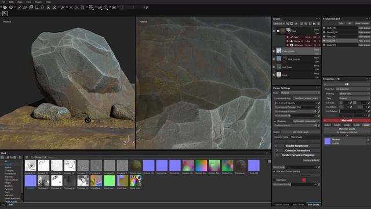Click the blue Normal map thumbnail in Properties
Image resolution: width=371 pixels, height=209 pixels.
(x=328, y=141)
